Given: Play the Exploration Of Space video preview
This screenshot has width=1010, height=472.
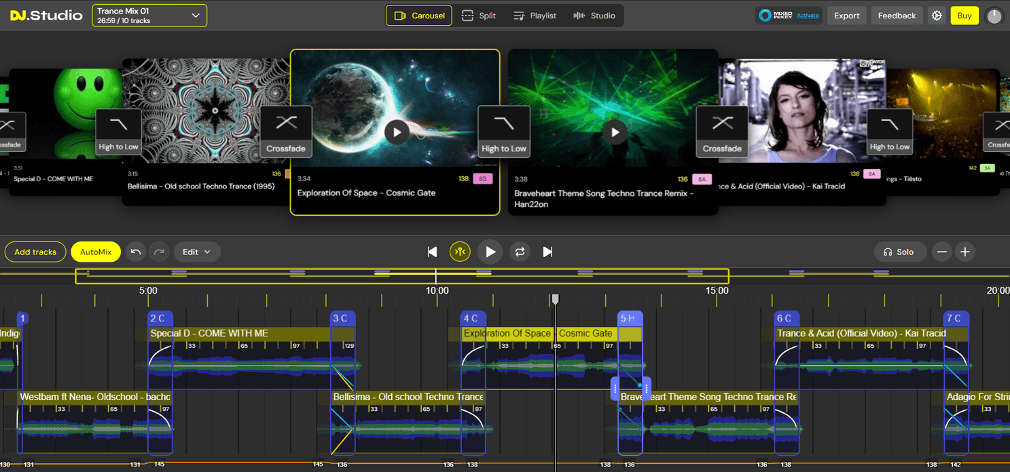Looking at the screenshot, I should (x=397, y=132).
